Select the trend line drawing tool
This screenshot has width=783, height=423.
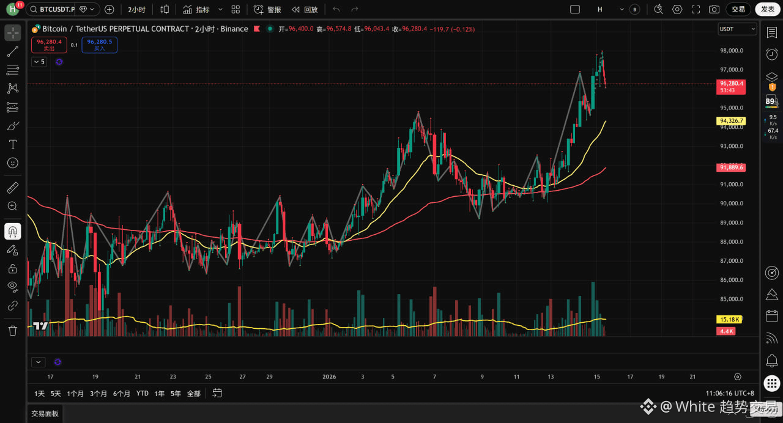pyautogui.click(x=13, y=51)
